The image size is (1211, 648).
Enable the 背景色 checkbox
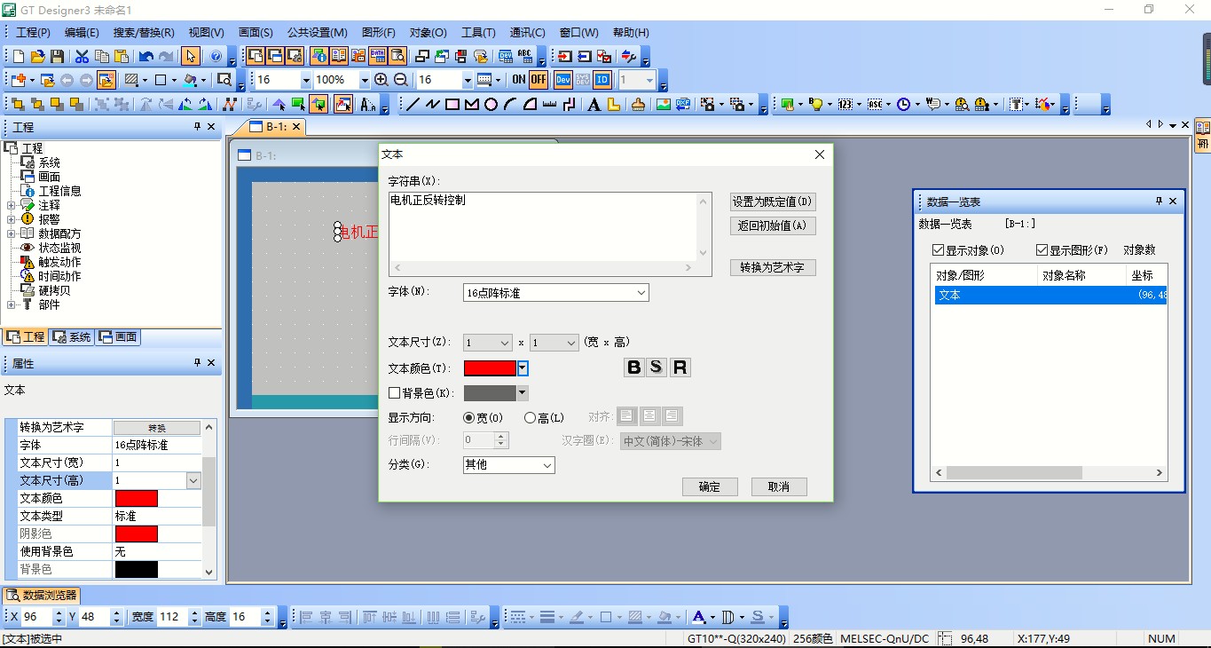[395, 393]
